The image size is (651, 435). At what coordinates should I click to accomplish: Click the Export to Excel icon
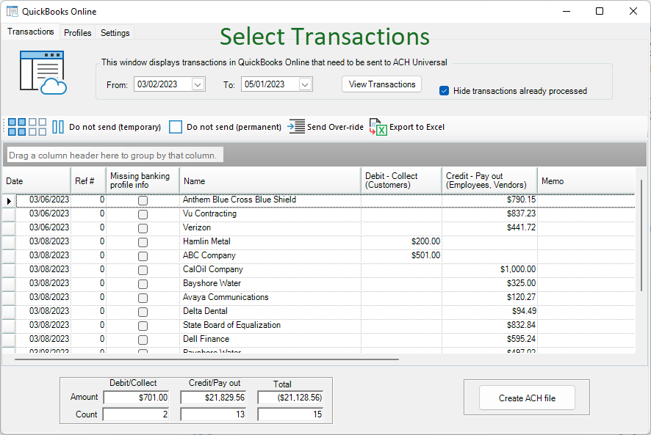[x=378, y=127]
